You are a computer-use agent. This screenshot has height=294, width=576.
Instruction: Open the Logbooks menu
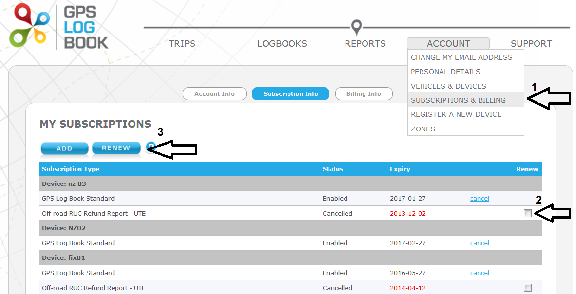pos(282,44)
